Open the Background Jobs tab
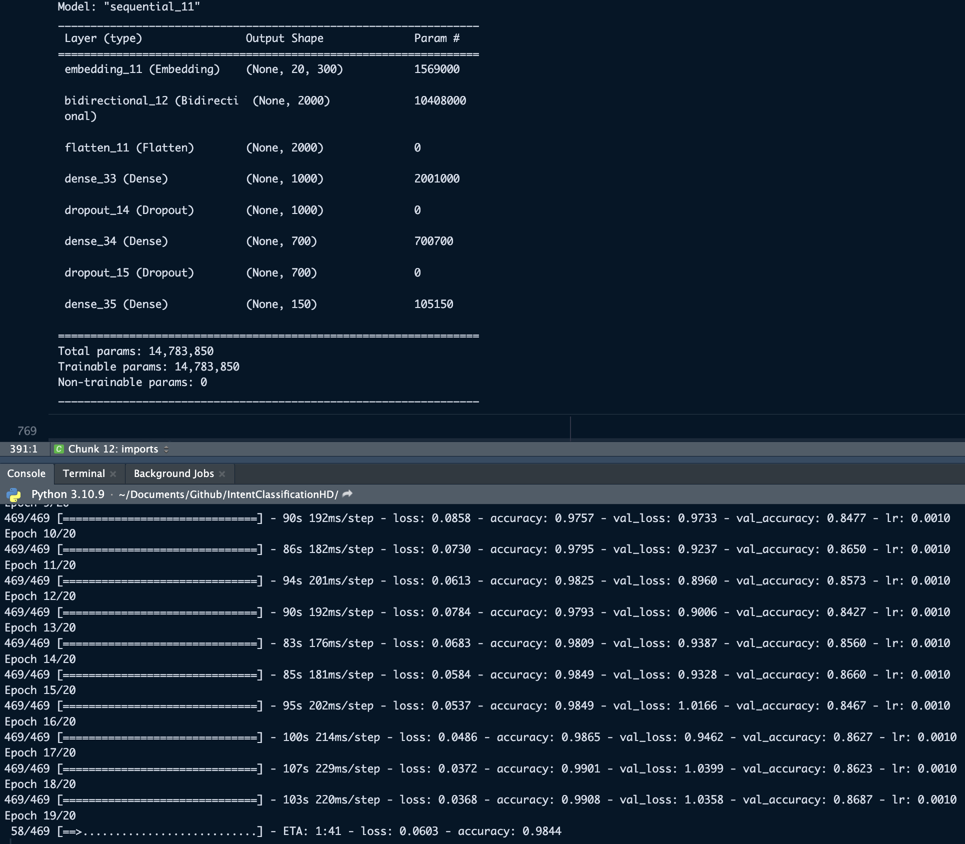Screen dimensions: 965x844 click(173, 473)
